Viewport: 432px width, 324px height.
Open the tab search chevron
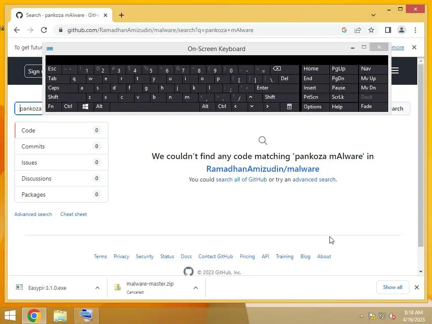[373, 15]
